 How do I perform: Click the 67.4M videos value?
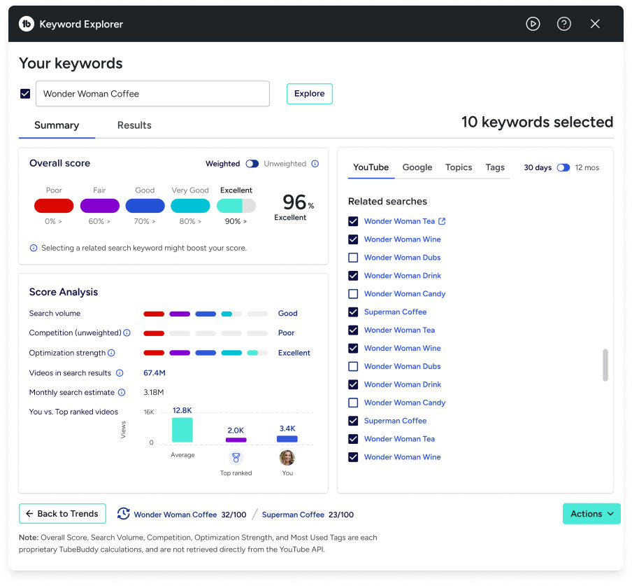tap(155, 373)
